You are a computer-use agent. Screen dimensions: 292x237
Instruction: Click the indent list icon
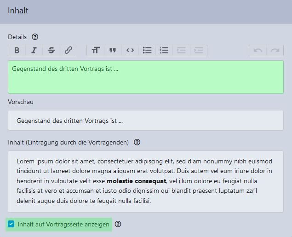coord(198,50)
